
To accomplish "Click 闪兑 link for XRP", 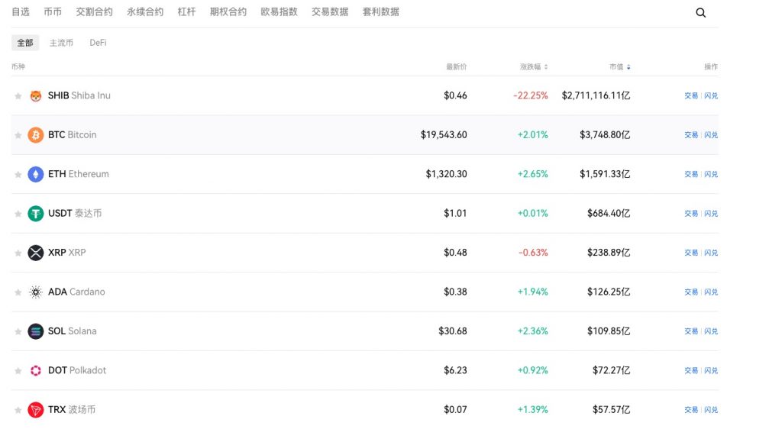I will pyautogui.click(x=711, y=253).
